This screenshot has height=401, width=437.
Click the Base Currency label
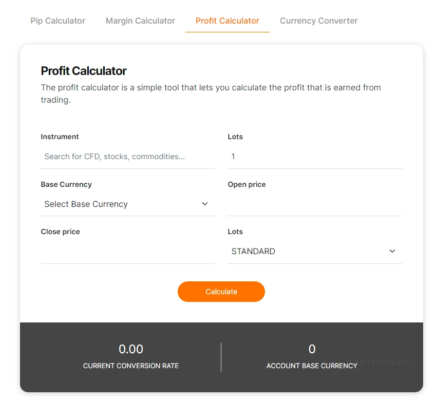[66, 184]
